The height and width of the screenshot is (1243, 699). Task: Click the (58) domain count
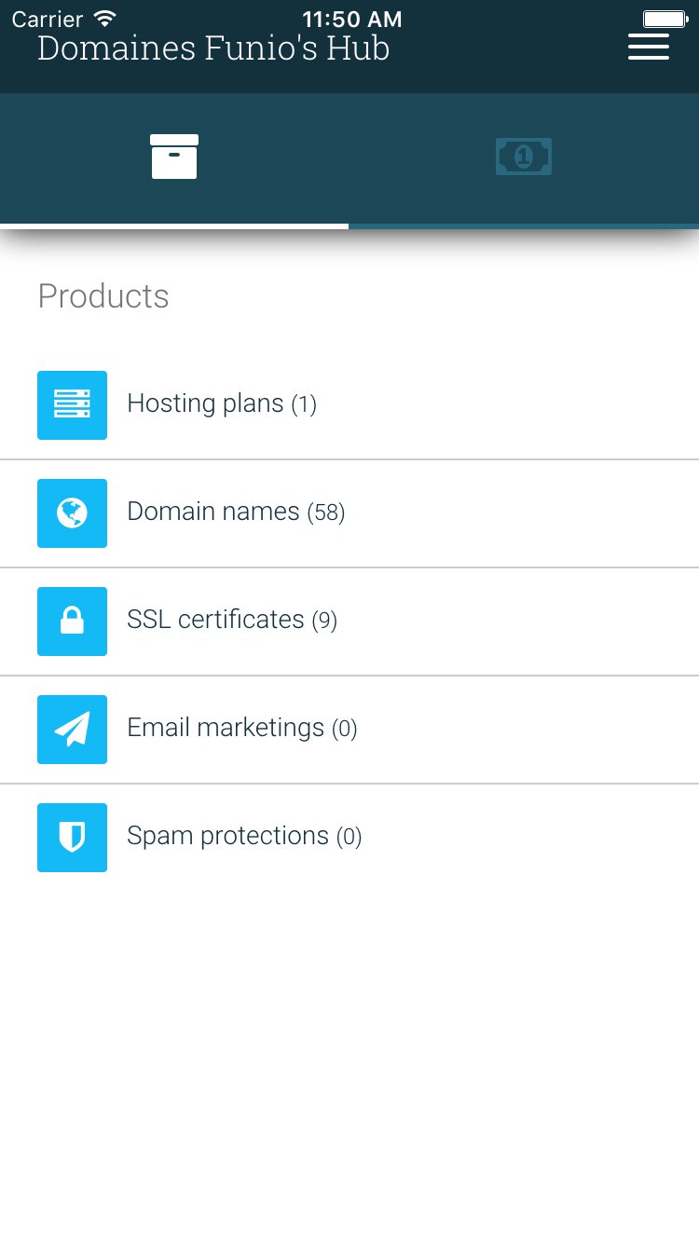(x=326, y=512)
